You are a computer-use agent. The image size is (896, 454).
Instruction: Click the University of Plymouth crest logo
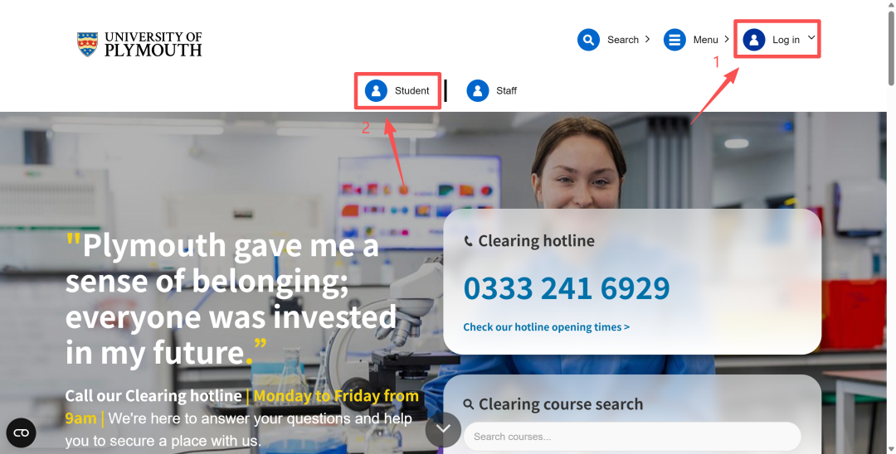tap(87, 44)
